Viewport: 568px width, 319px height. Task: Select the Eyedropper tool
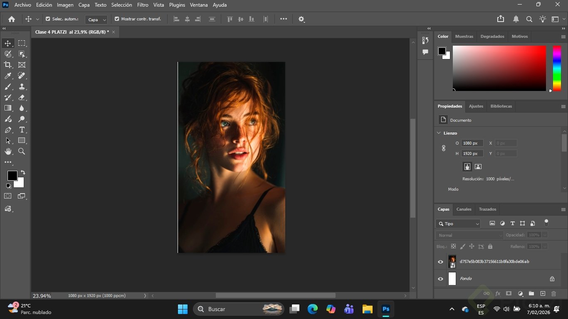click(x=8, y=76)
